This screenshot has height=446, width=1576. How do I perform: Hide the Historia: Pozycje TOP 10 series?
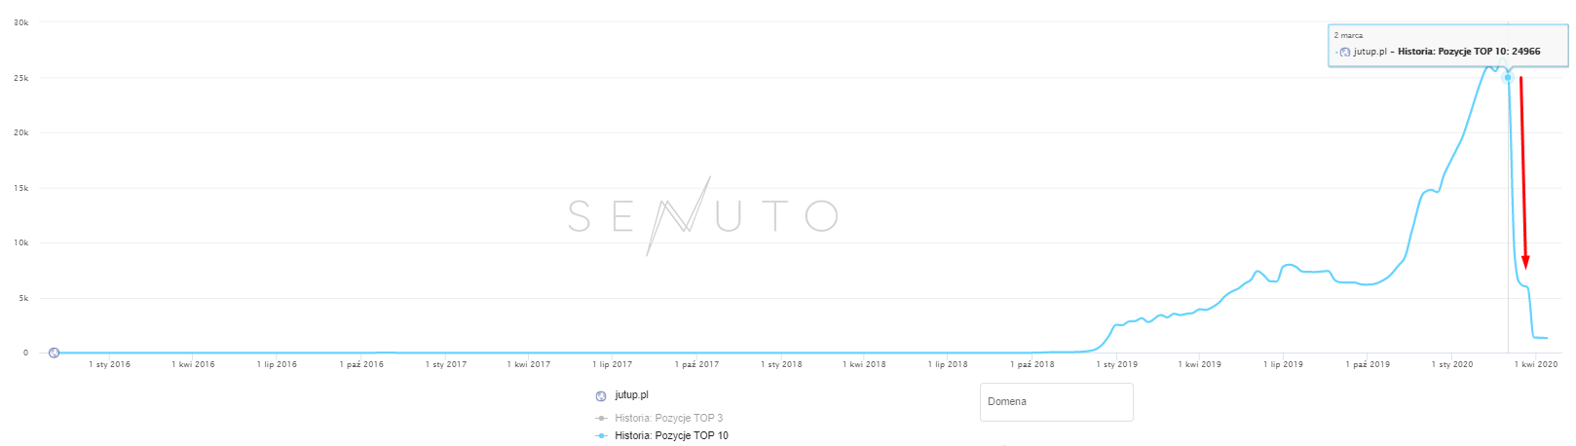671,435
